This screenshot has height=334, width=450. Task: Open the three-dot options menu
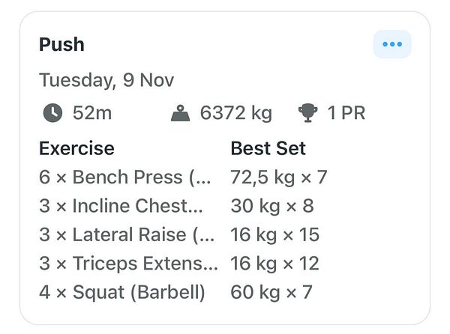[392, 44]
